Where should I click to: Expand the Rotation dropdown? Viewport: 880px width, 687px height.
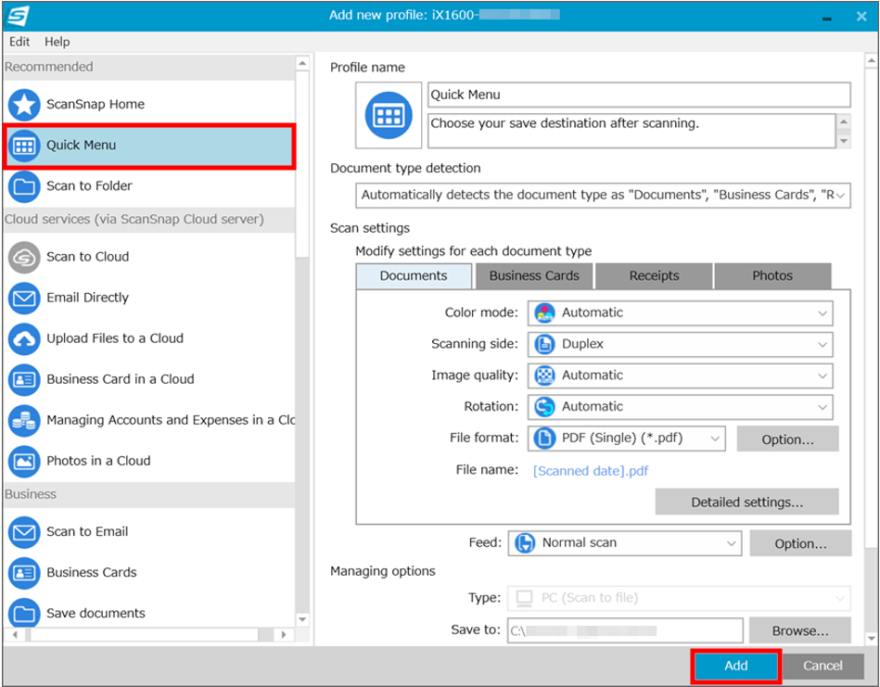[681, 408]
